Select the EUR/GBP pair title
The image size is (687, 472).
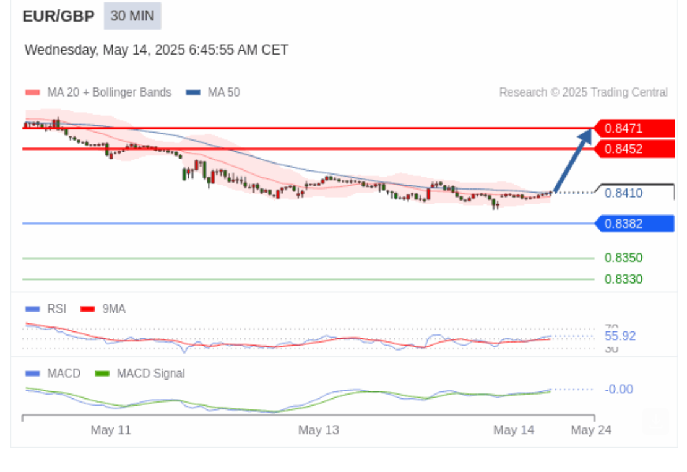(58, 16)
